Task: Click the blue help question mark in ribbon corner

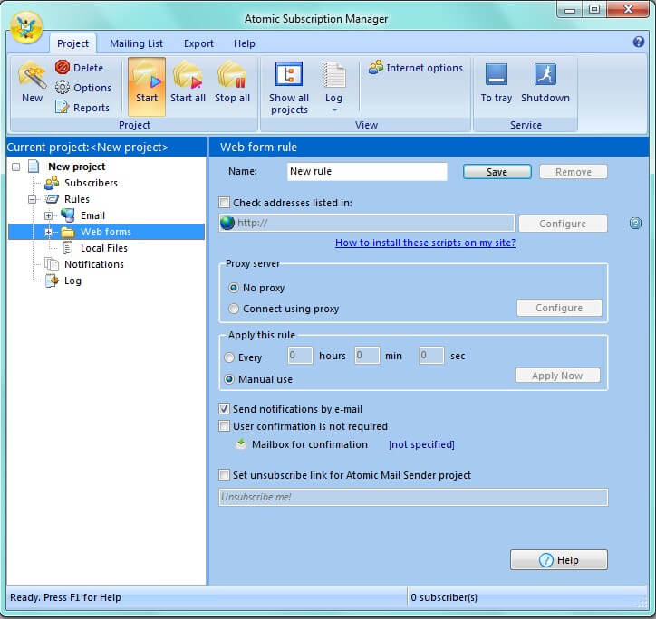Action: (x=639, y=42)
